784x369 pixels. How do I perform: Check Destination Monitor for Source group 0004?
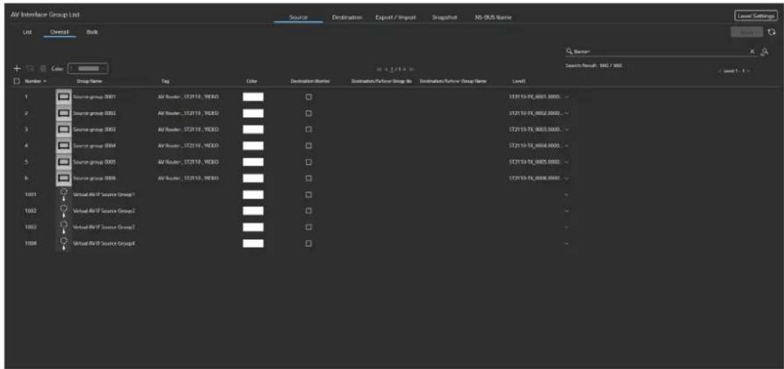pos(309,146)
